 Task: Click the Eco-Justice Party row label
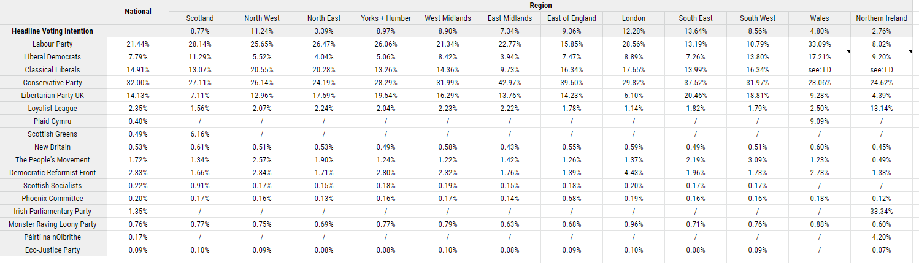point(53,250)
